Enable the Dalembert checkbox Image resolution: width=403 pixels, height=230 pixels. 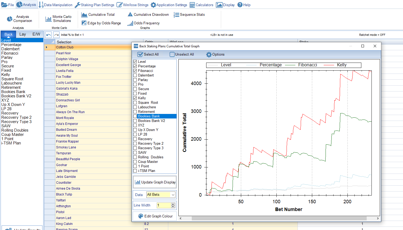pos(135,75)
